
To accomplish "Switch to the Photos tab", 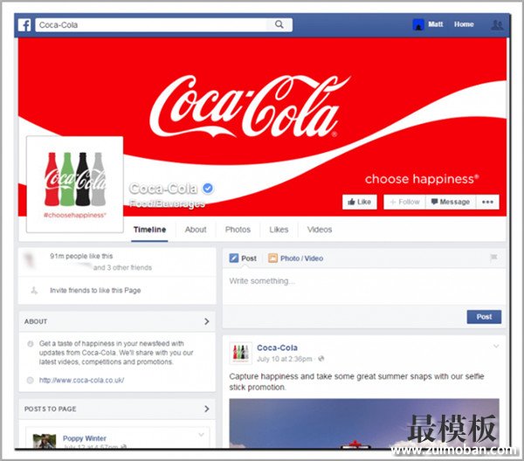I will pyautogui.click(x=238, y=230).
